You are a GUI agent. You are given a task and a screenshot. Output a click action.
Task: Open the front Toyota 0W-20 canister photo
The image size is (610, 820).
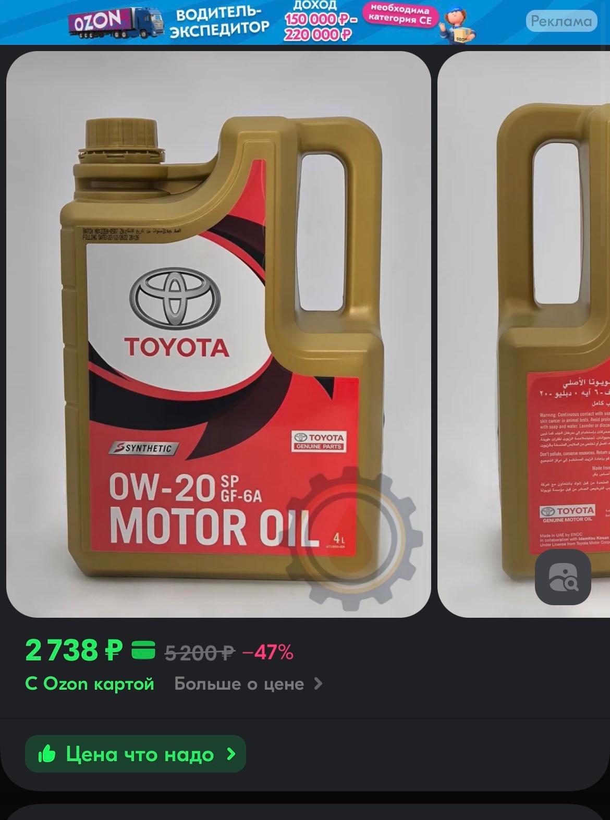pyautogui.click(x=218, y=334)
